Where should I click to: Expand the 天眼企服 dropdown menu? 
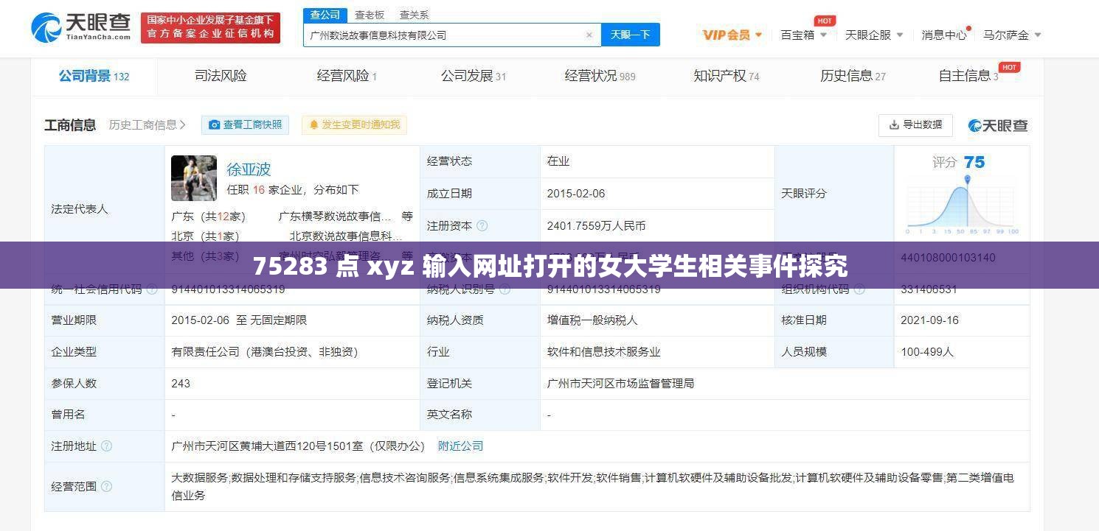(875, 35)
